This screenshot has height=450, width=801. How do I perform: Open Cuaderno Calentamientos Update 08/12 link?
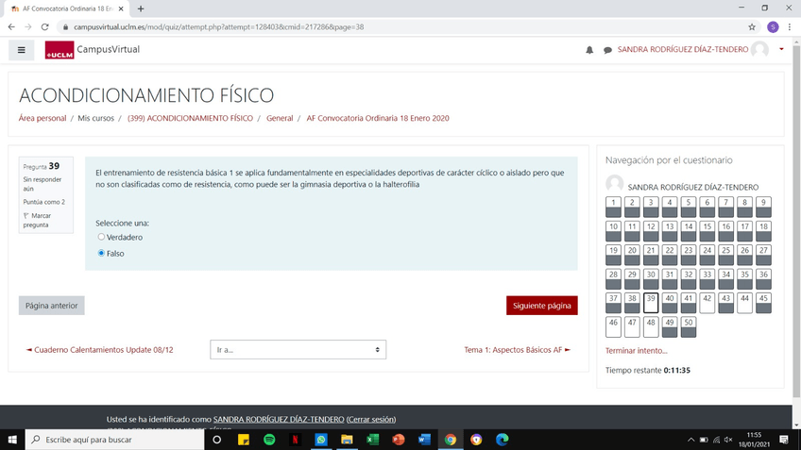(x=99, y=350)
